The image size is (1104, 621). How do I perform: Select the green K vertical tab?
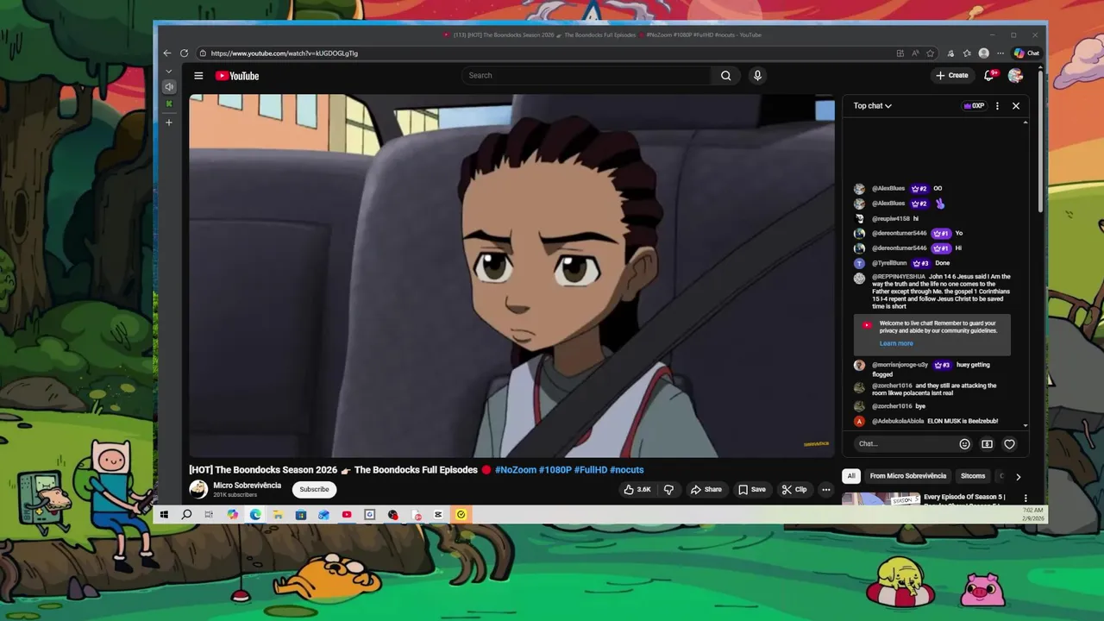tap(169, 104)
